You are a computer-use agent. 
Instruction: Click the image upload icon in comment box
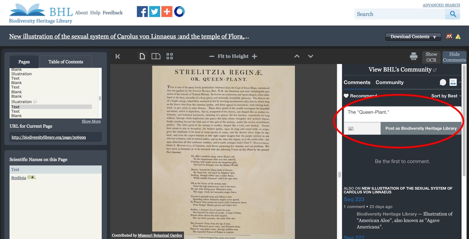tap(351, 128)
